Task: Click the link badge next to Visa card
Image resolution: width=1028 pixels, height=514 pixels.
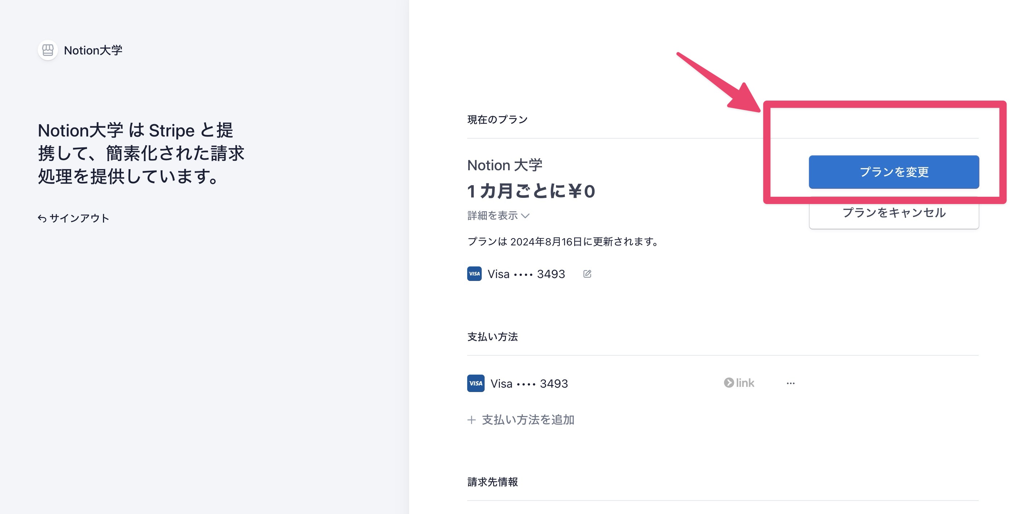Action: point(739,383)
